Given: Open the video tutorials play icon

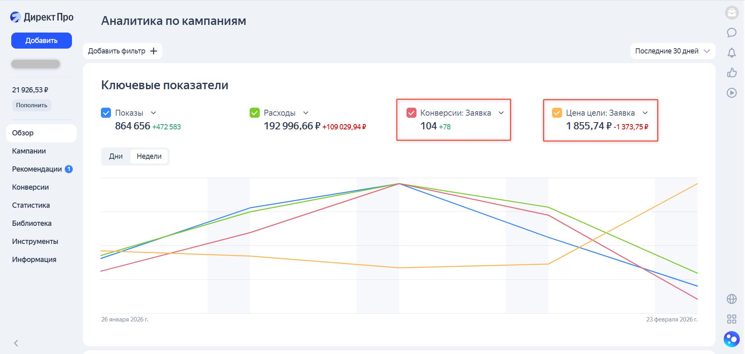Looking at the screenshot, I should tap(732, 93).
